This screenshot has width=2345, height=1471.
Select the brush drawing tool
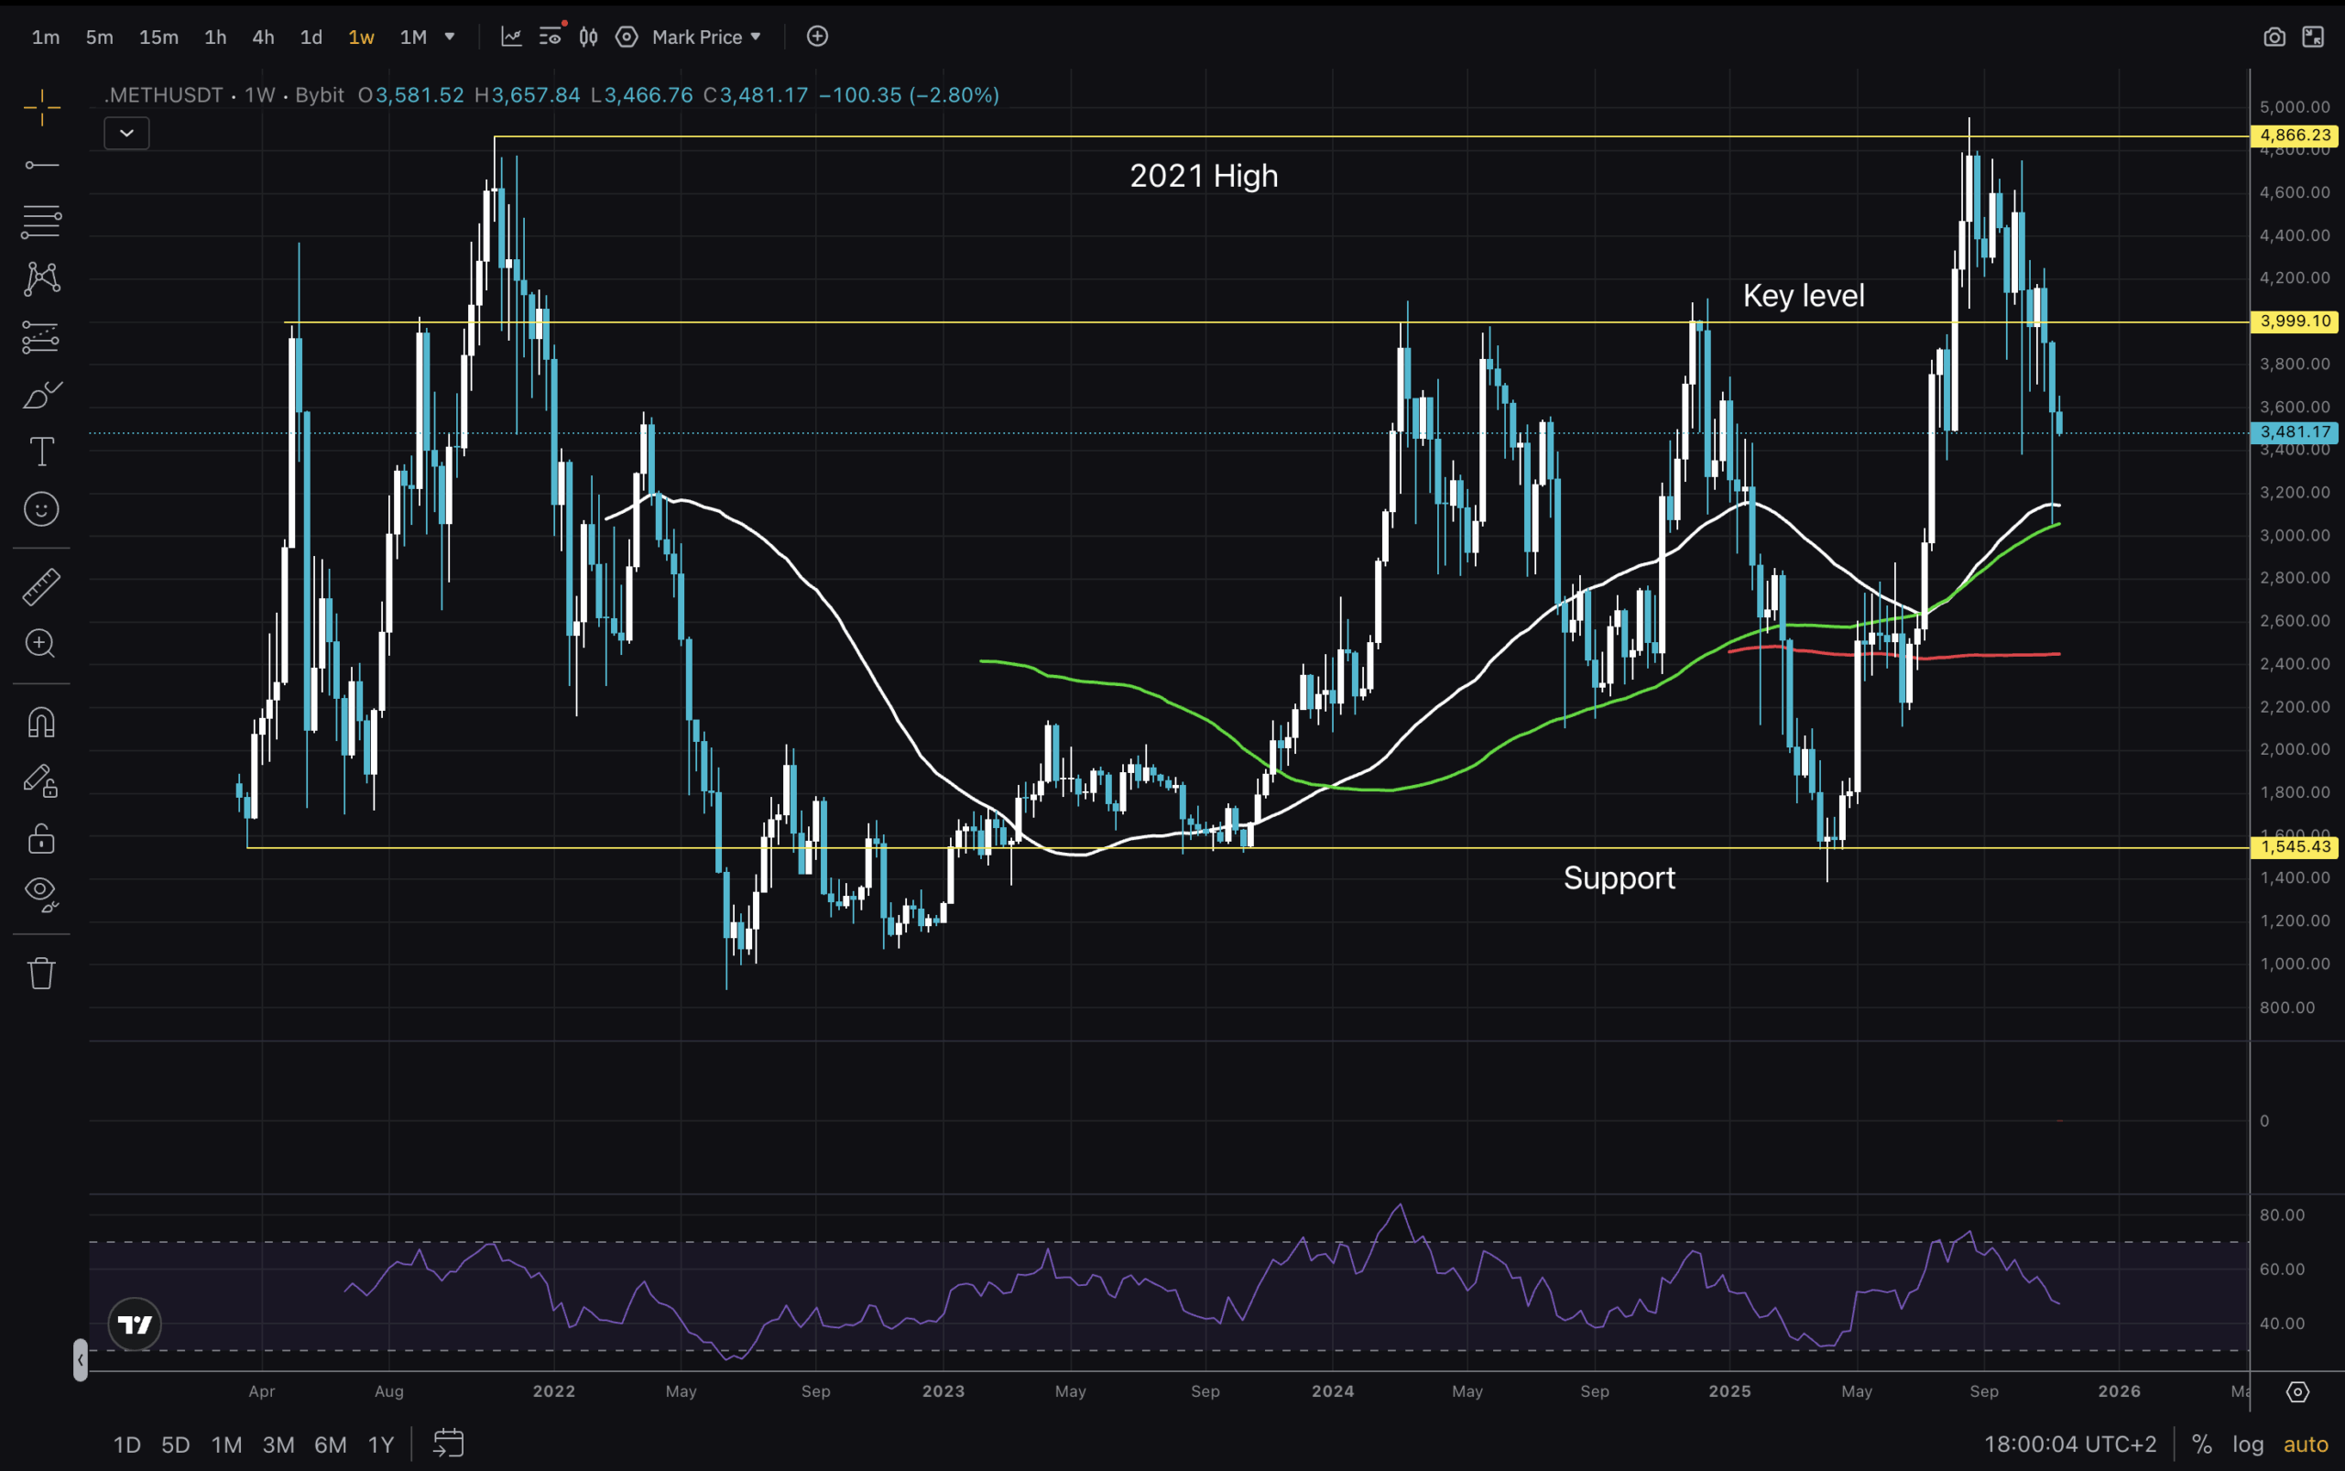click(x=42, y=395)
